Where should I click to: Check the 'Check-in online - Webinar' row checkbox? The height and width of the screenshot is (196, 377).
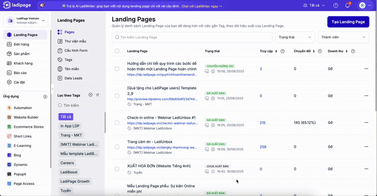(117, 122)
